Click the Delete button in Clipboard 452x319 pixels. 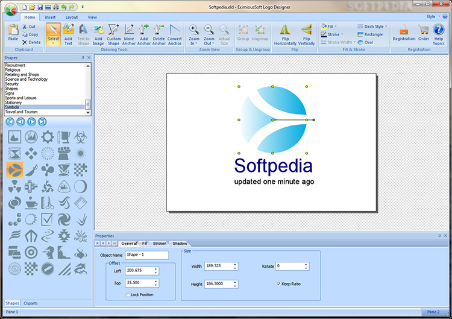[31, 42]
